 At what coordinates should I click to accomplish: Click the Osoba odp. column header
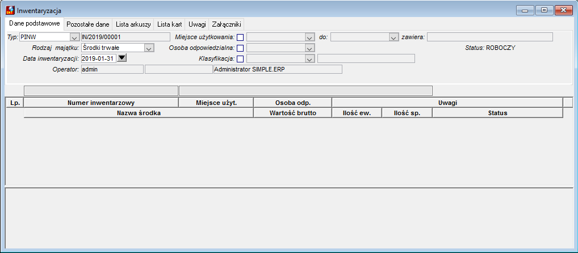click(x=293, y=103)
